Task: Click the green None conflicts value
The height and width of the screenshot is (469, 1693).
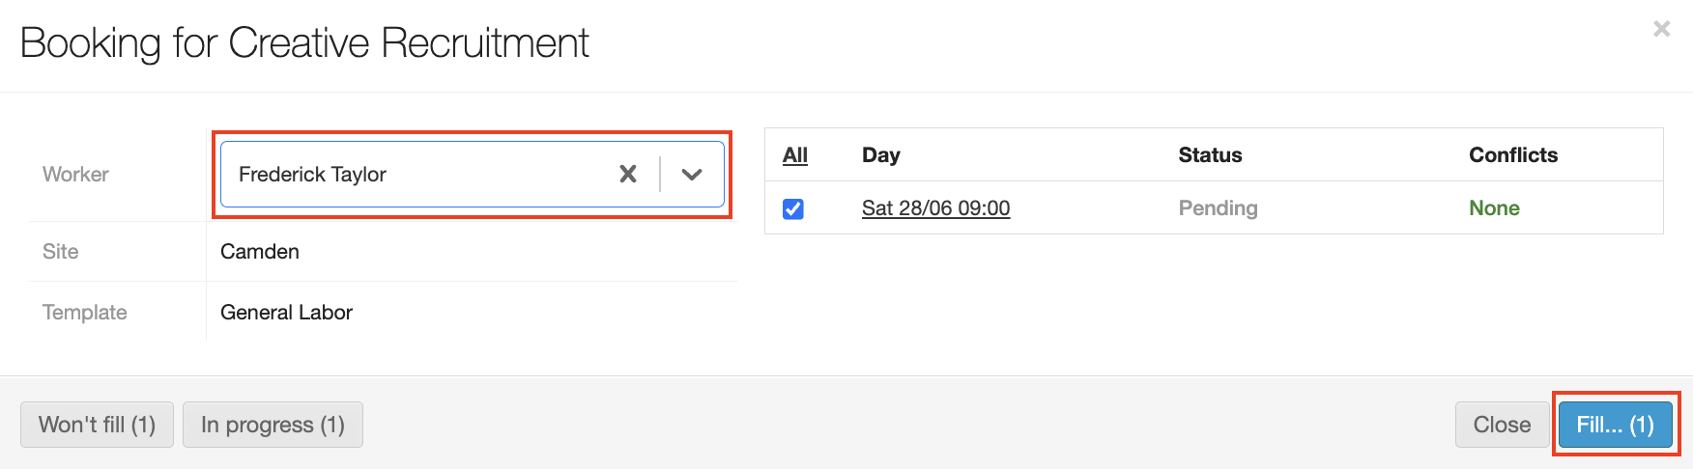Action: coord(1494,208)
